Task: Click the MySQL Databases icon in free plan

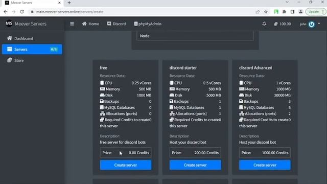Action: (x=102, y=107)
